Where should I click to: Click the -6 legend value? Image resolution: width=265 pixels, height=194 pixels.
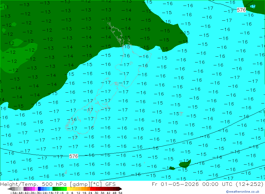tap(61, 193)
